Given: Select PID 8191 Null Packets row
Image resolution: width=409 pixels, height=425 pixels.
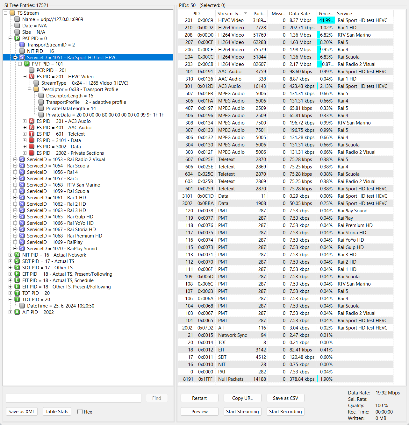Looking at the screenshot, I should tap(285, 379).
